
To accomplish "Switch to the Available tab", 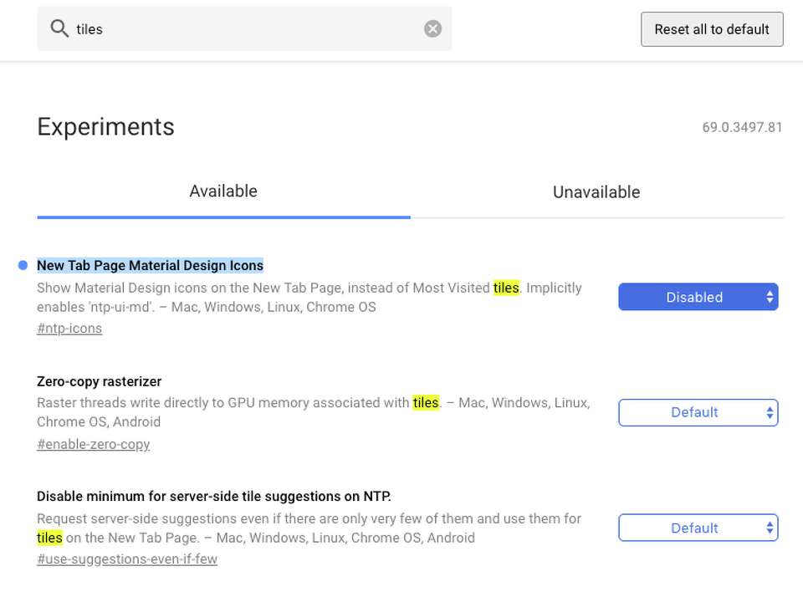I will pos(223,191).
